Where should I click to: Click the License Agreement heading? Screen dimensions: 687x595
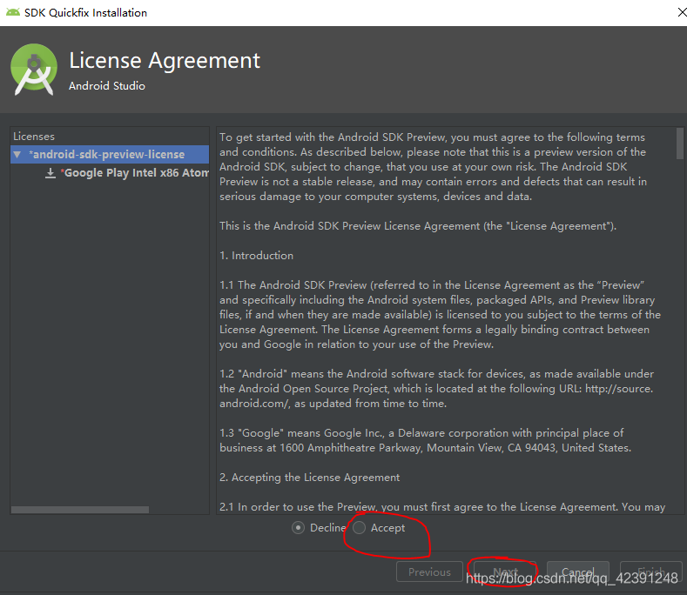(x=165, y=60)
